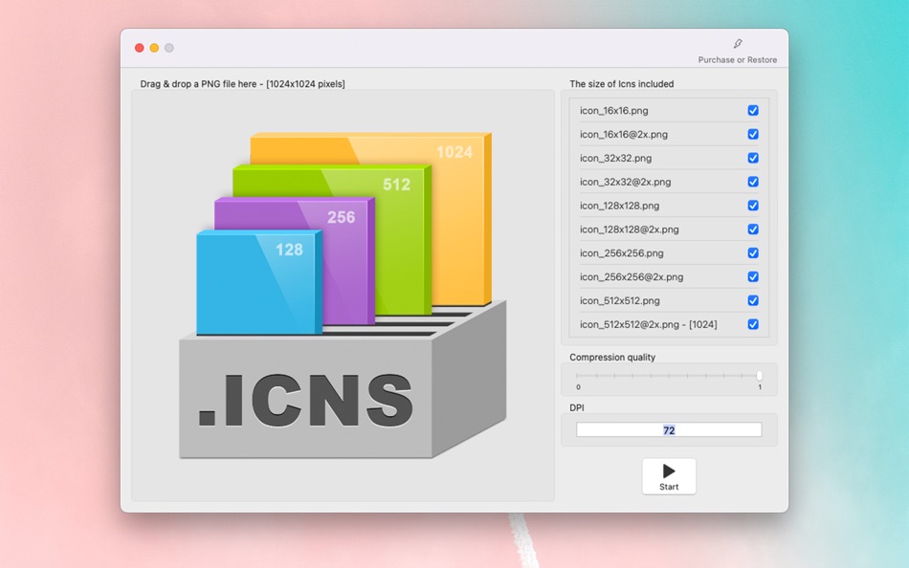
Task: Uncheck icon_16x16.png checkbox
Action: [753, 110]
